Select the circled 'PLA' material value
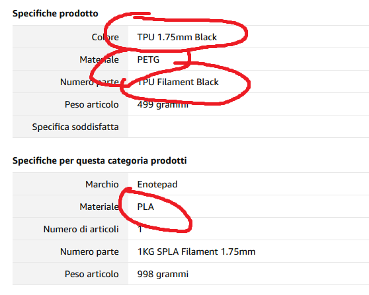 [145, 207]
